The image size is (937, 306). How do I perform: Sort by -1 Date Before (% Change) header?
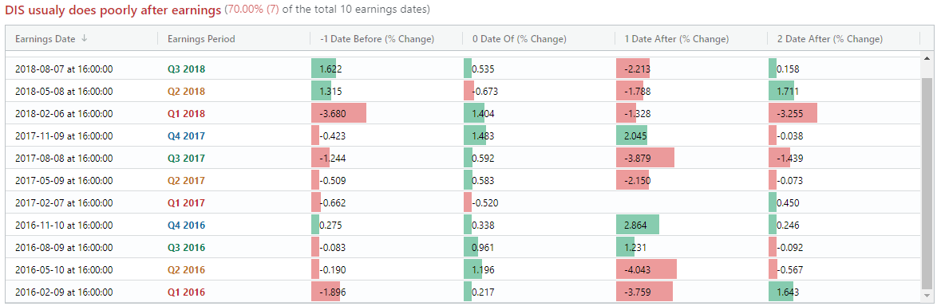click(377, 39)
